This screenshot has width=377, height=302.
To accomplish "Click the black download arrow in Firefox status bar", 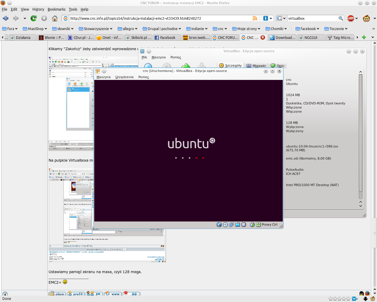I will pyautogui.click(x=366, y=299).
